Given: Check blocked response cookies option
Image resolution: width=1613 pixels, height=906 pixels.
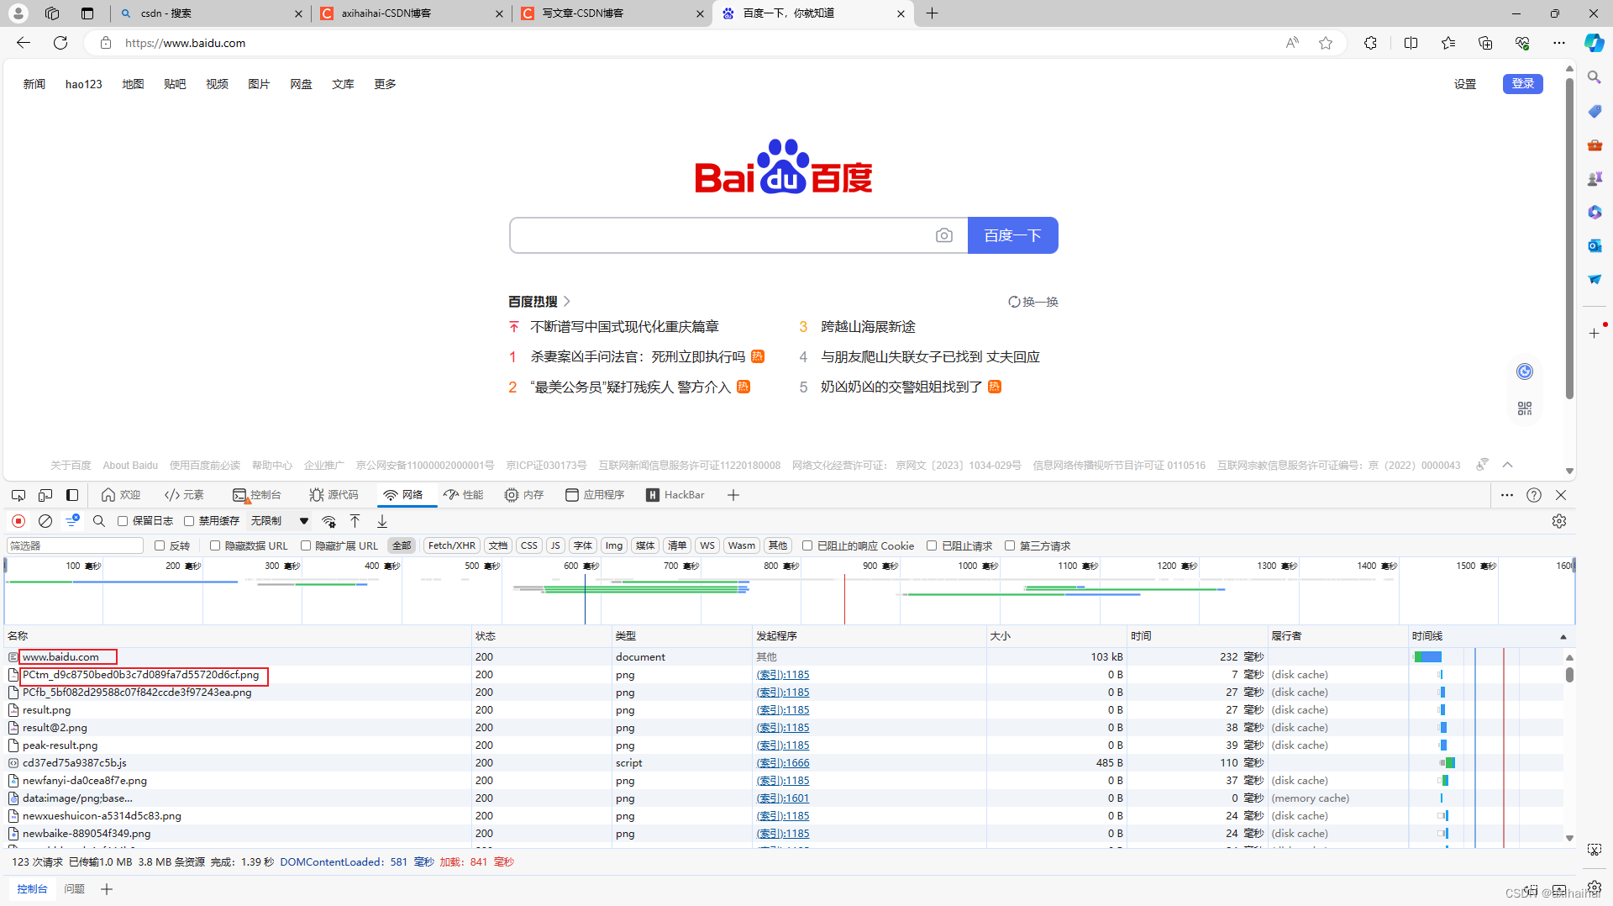Looking at the screenshot, I should [807, 545].
